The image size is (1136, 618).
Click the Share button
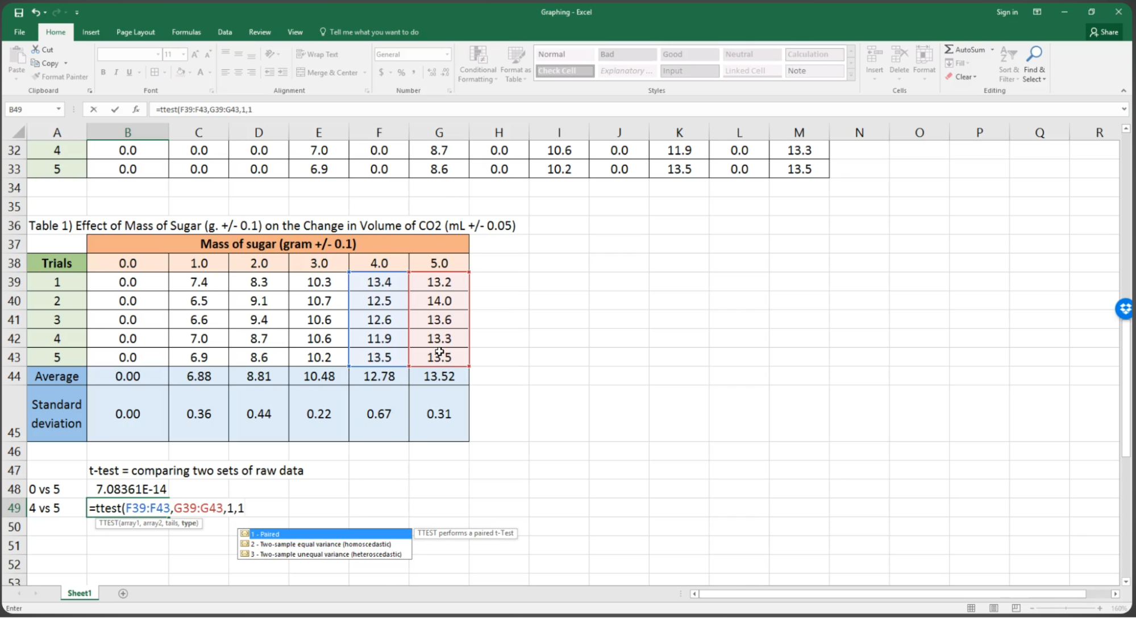click(x=1104, y=32)
